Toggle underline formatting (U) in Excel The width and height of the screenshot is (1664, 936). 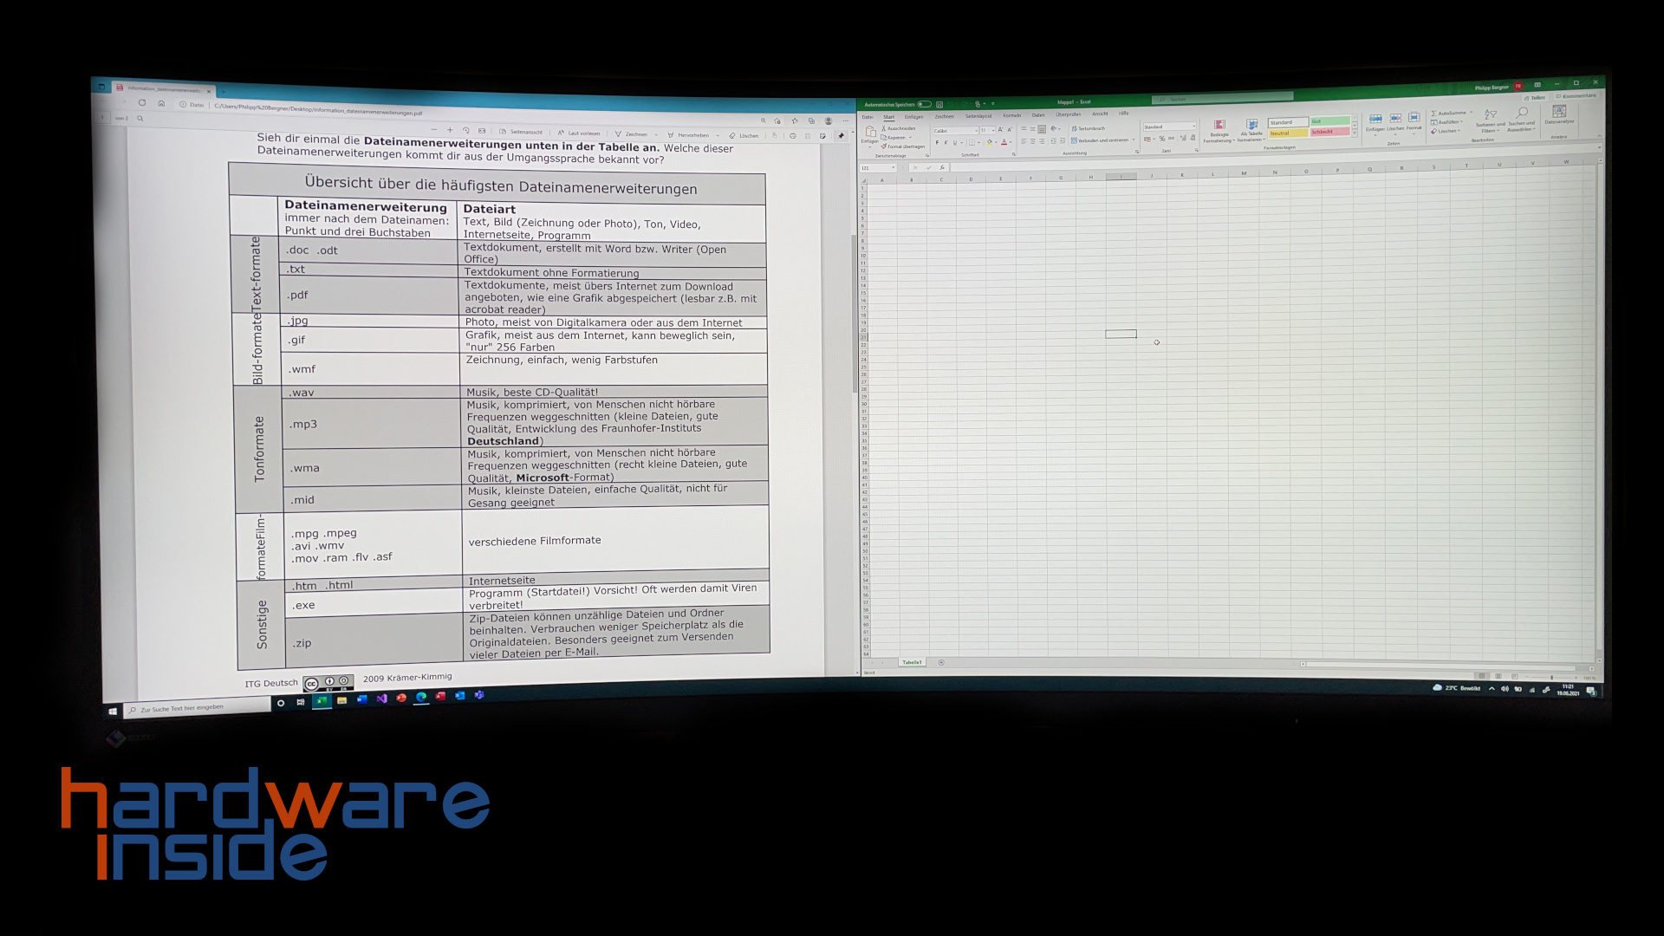click(955, 142)
